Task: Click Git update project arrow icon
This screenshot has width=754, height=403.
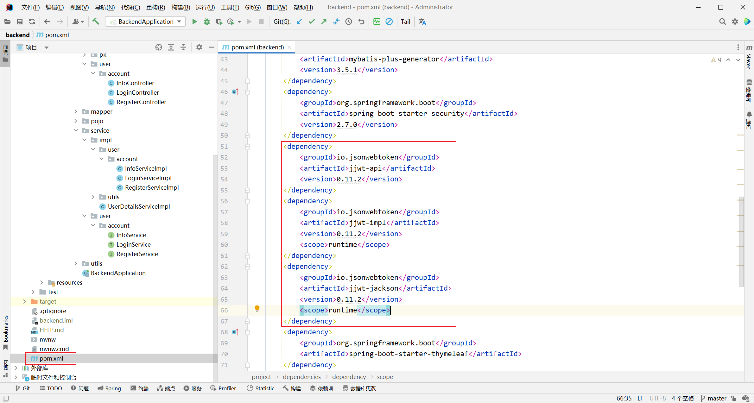Action: (299, 22)
